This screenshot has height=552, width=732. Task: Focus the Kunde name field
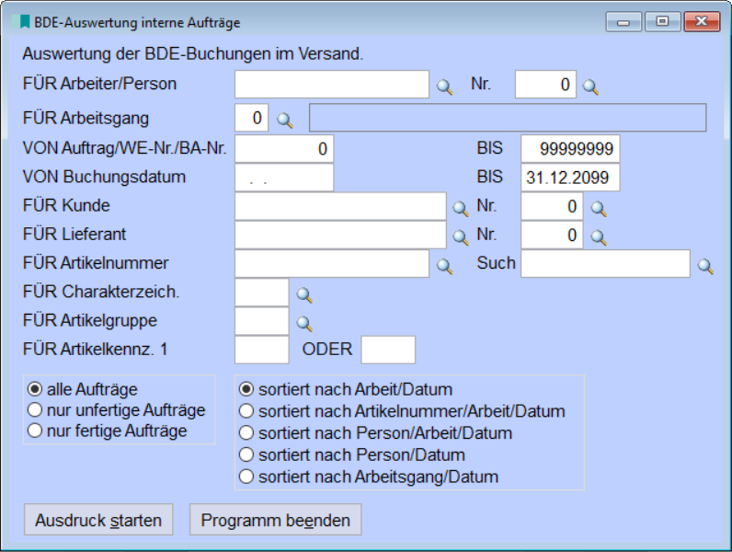341,206
